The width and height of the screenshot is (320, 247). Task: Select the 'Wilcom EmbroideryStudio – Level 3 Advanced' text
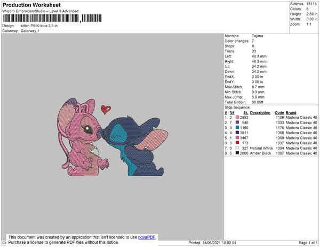(41, 11)
